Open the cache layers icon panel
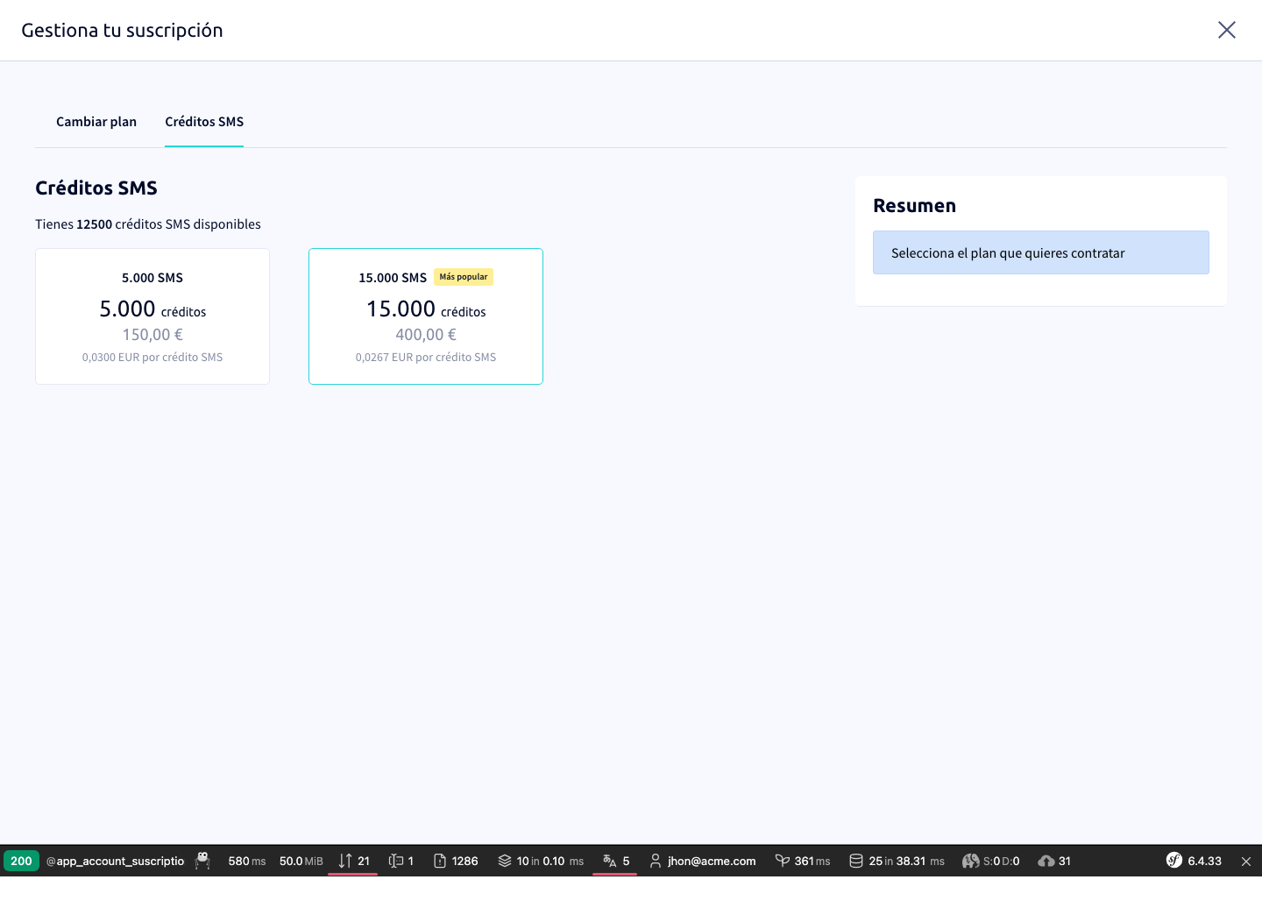 505,861
